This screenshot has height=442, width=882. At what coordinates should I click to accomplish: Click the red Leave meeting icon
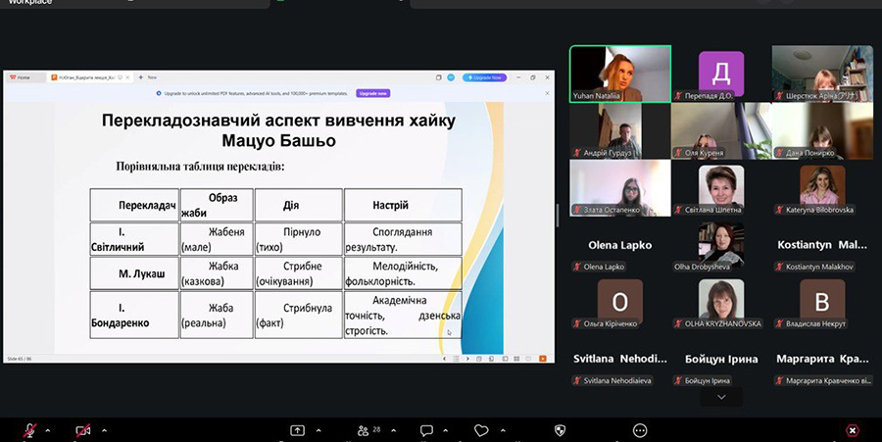pyautogui.click(x=853, y=431)
